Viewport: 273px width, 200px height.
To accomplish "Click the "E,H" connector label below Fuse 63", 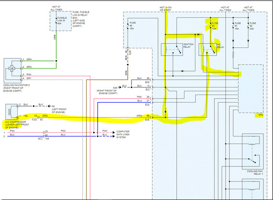I will click(x=130, y=52).
